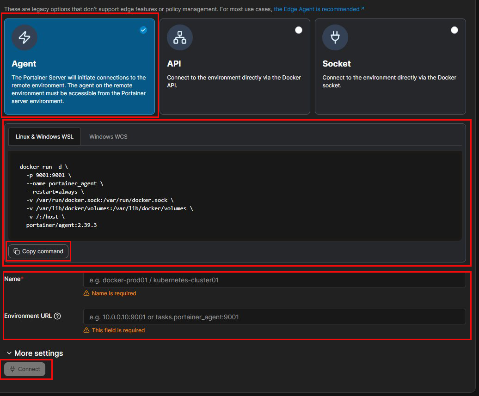Click the docker.sock volume mount line
This screenshot has height=396, width=479.
(x=100, y=200)
